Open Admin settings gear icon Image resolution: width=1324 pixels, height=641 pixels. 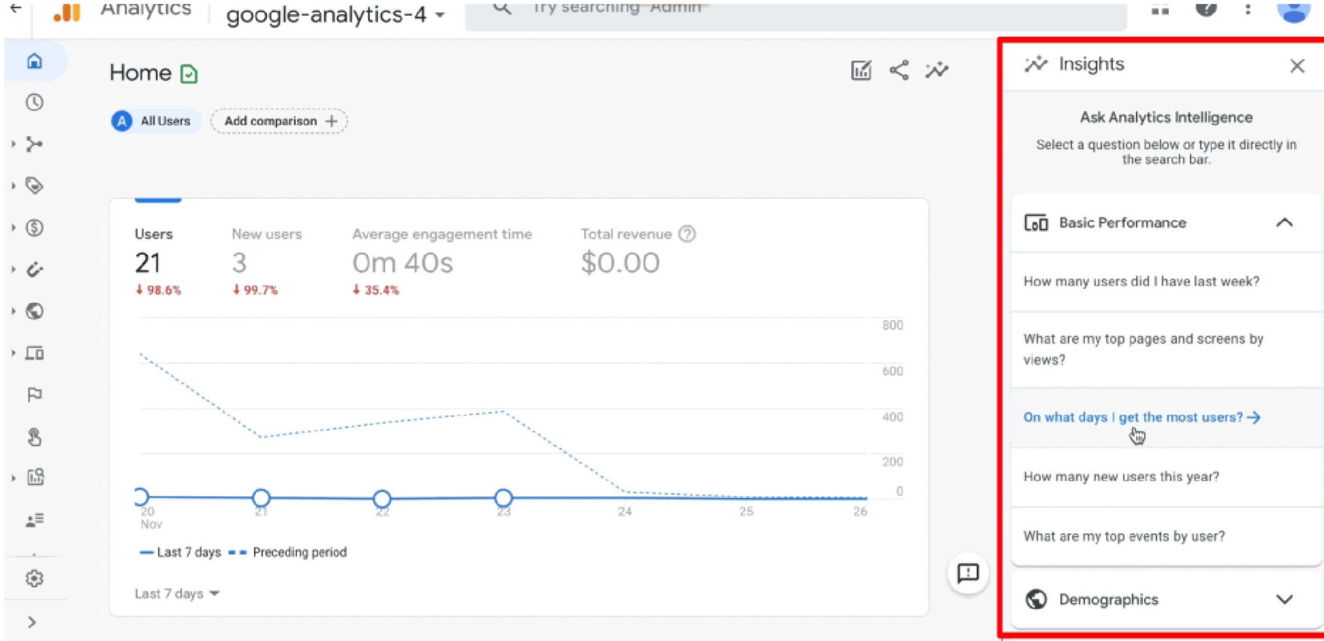(x=34, y=578)
